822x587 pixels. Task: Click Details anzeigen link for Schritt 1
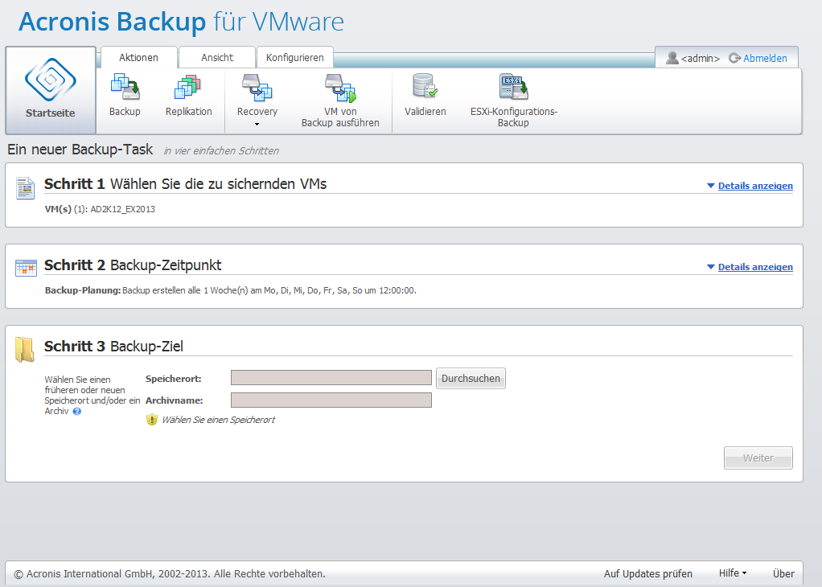point(755,186)
